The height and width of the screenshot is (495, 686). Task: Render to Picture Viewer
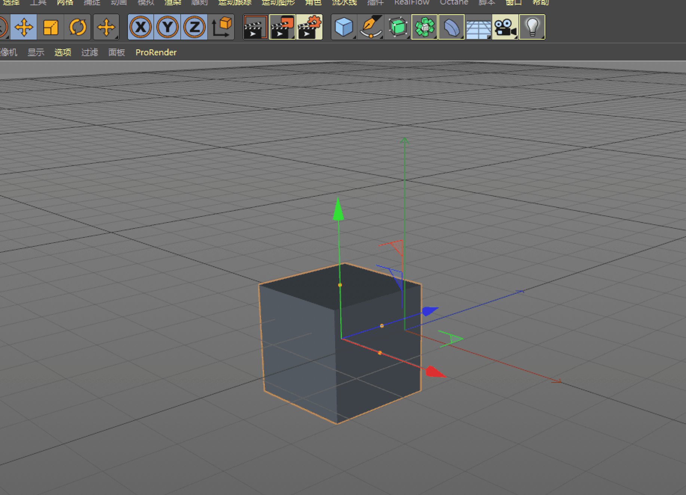coord(282,27)
